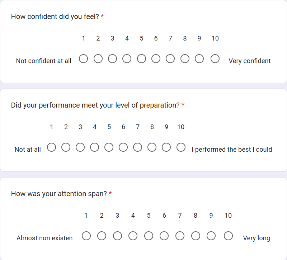The height and width of the screenshot is (260, 287).
Task: Choose 9 for performance meeting preparation
Action: point(166,147)
